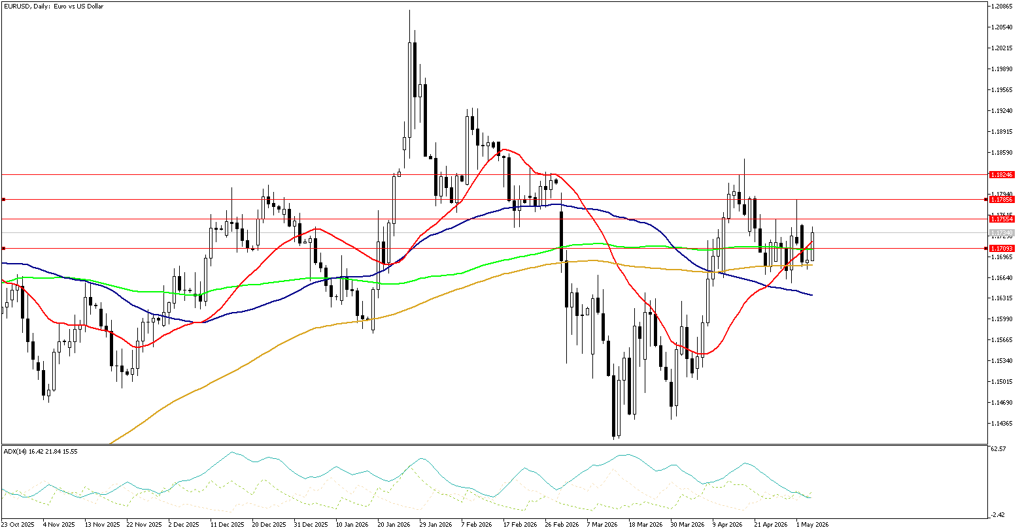Click the 1.19565 price axis label
This screenshot has width=1022, height=532.
pyautogui.click(x=1002, y=89)
